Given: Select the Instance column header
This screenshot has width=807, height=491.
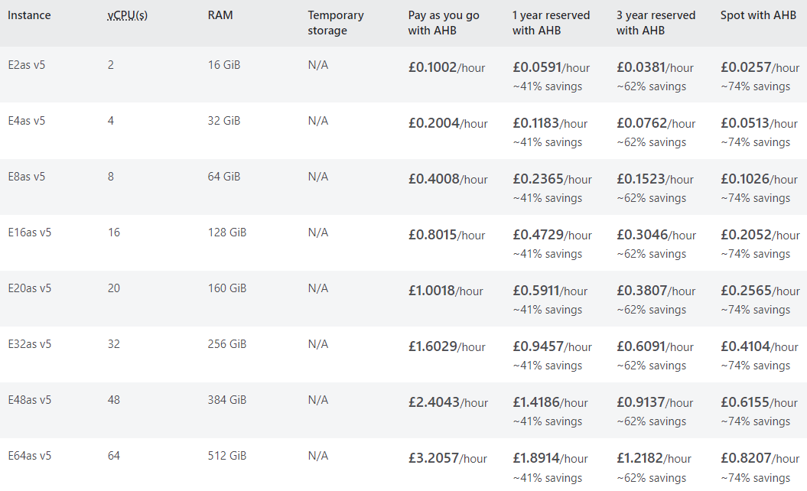Looking at the screenshot, I should 29,15.
